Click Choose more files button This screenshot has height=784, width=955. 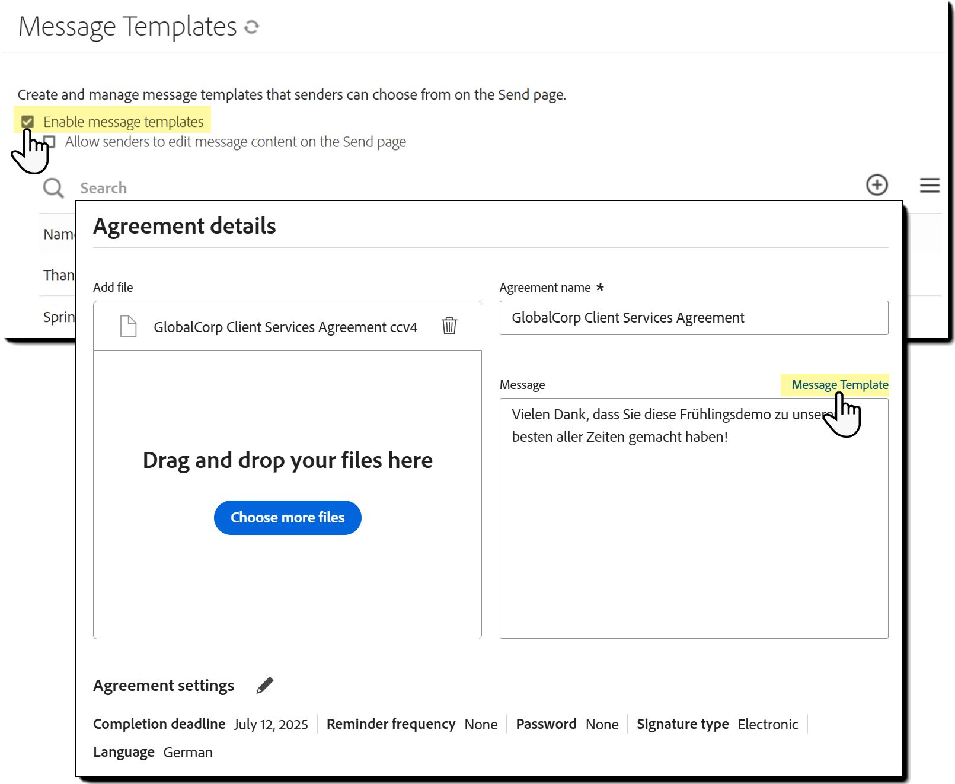tap(288, 518)
